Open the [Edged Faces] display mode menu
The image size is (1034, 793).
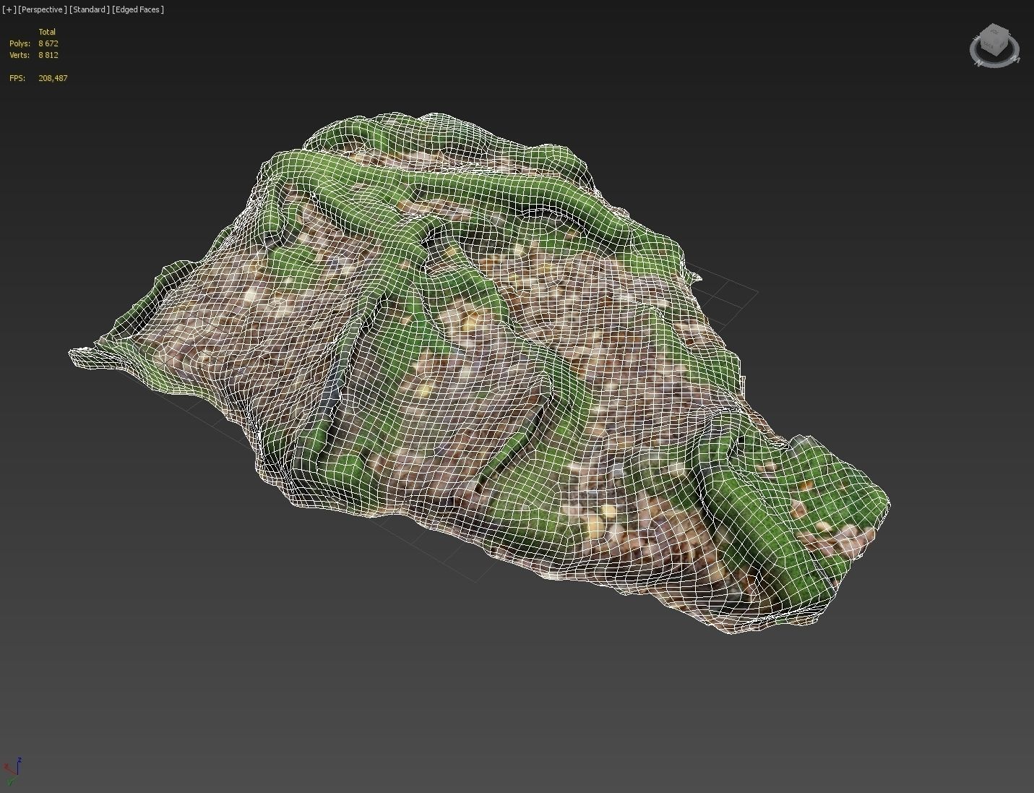pos(138,9)
